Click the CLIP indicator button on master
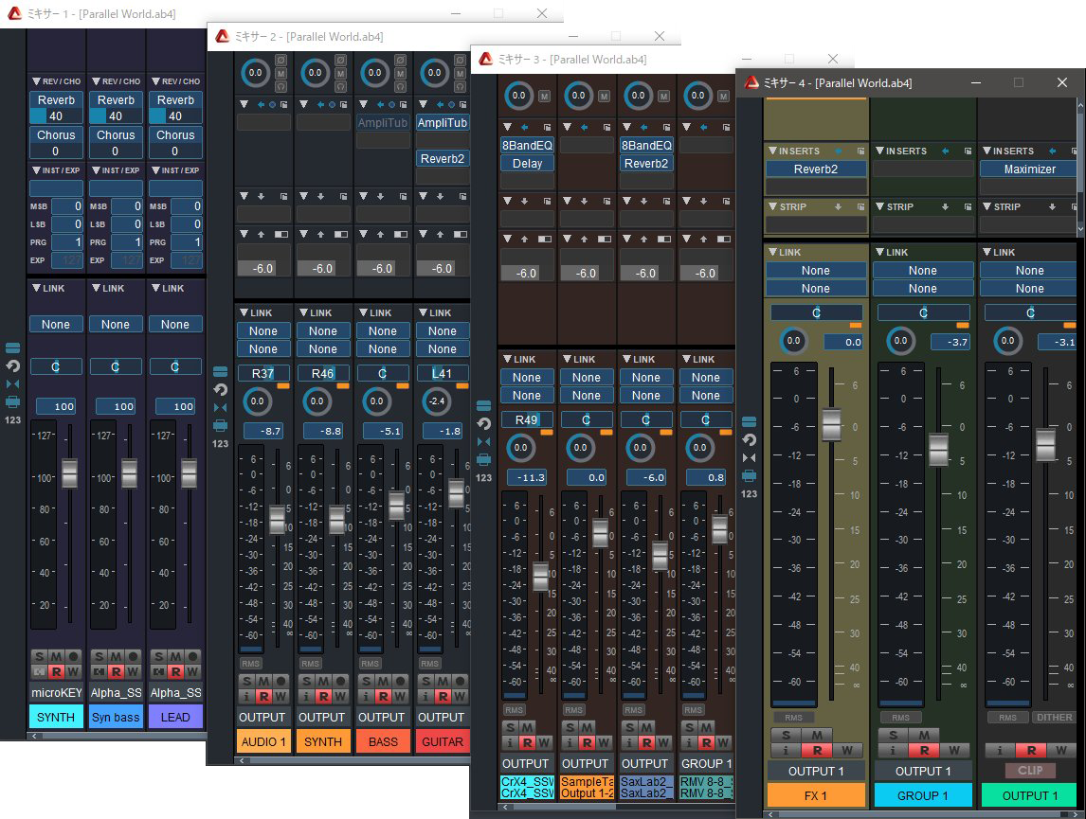 [1029, 771]
